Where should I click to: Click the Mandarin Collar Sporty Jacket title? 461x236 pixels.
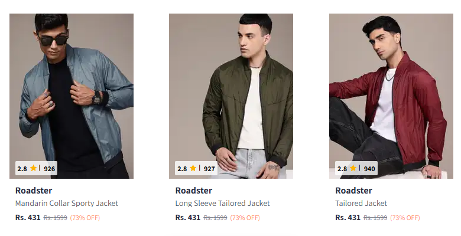point(67,204)
